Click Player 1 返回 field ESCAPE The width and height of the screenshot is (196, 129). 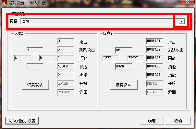click(x=66, y=92)
